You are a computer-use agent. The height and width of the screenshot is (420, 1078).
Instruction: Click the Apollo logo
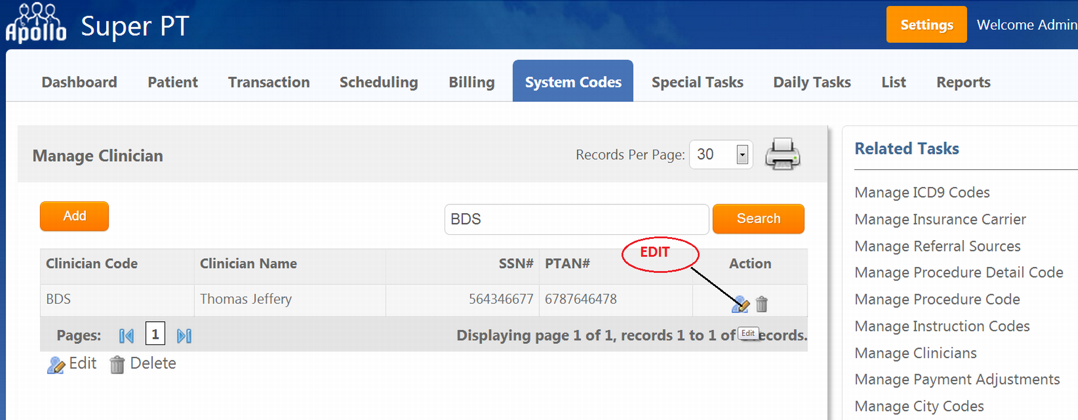pyautogui.click(x=36, y=24)
